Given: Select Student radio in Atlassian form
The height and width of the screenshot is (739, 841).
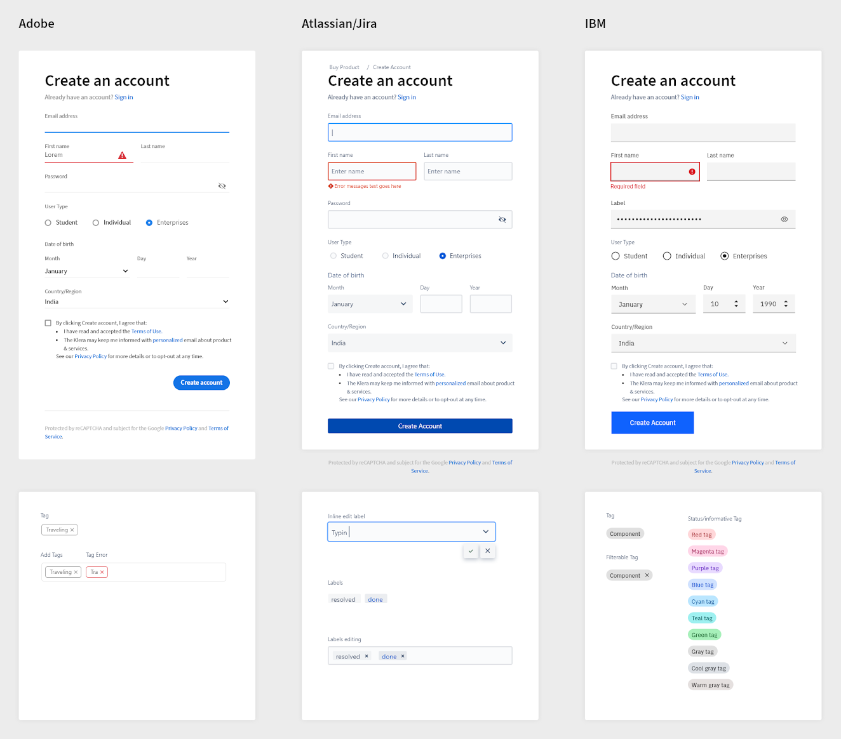Looking at the screenshot, I should click(333, 256).
